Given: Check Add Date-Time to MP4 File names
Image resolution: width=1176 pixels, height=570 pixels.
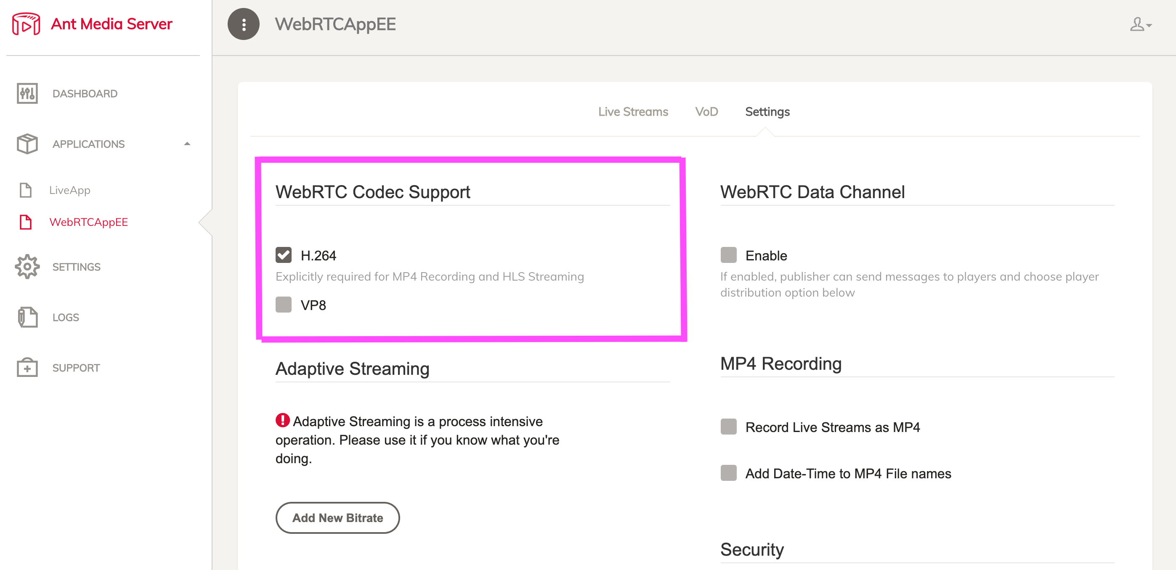Looking at the screenshot, I should 728,473.
